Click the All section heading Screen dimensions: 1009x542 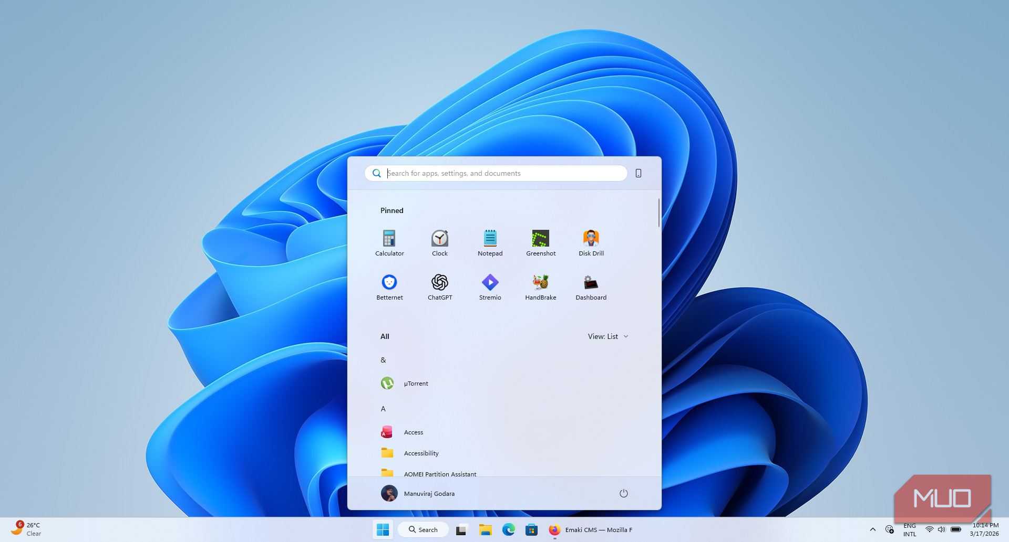click(x=385, y=336)
